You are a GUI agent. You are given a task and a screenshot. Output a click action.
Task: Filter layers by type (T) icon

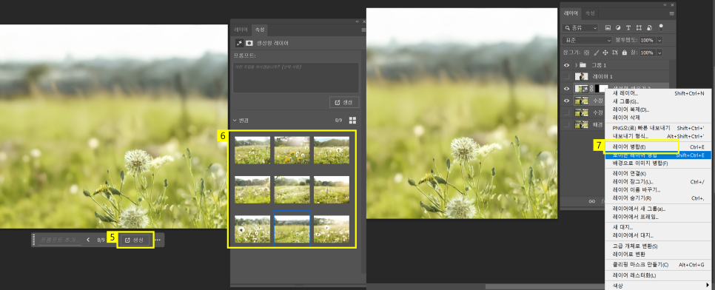(628, 28)
